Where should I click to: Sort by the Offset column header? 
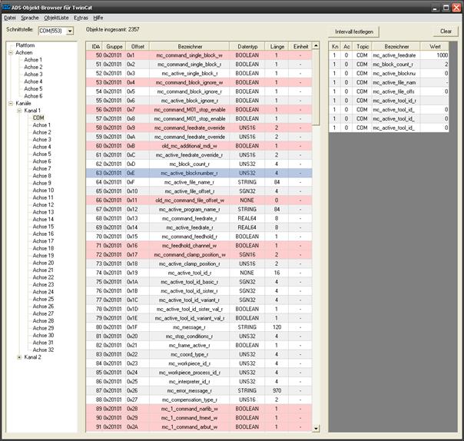[138, 46]
